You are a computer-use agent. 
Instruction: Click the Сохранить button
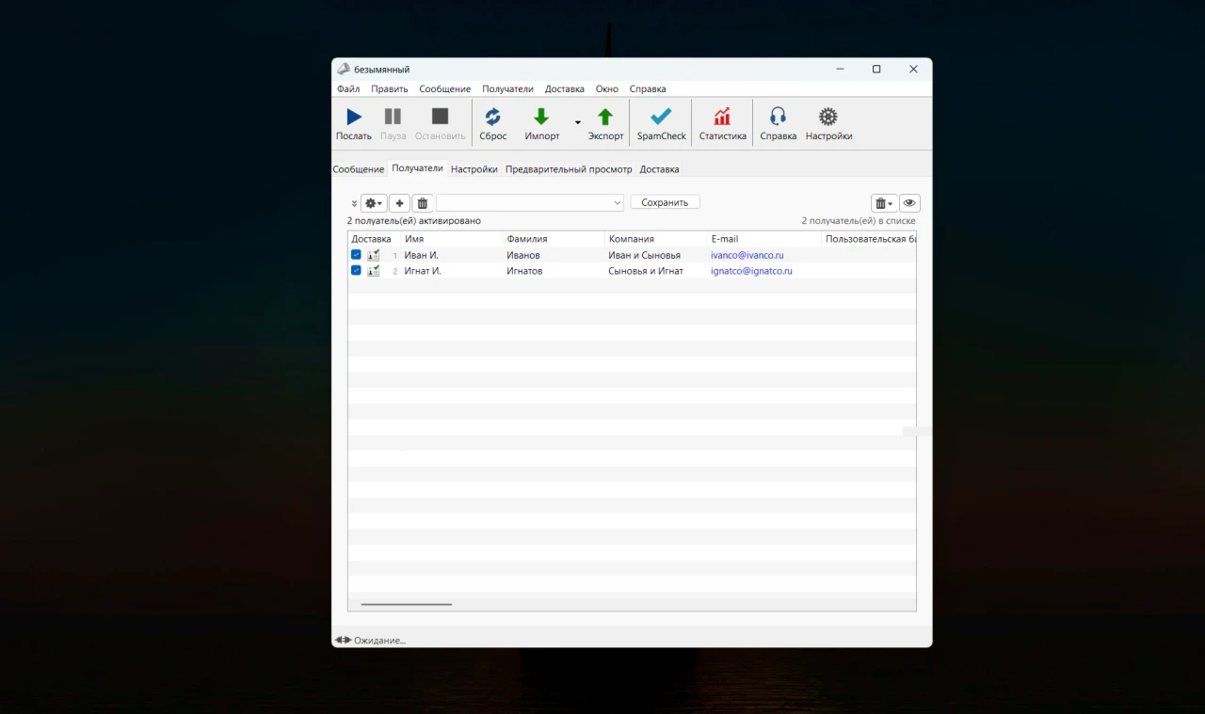[x=665, y=202]
